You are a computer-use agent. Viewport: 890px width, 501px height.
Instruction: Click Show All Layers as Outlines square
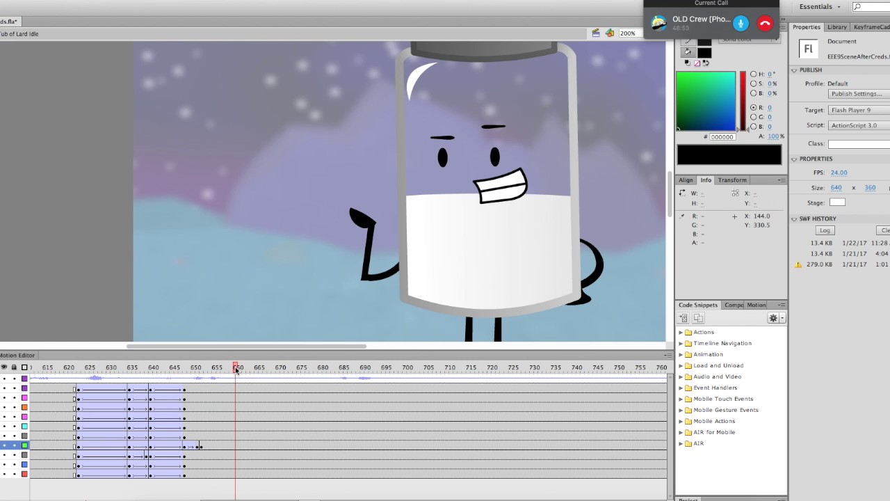tap(24, 367)
